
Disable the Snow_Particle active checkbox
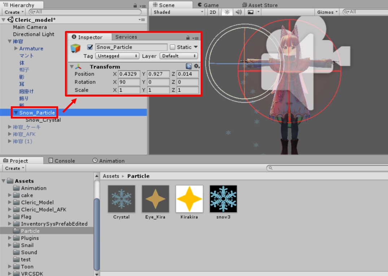tap(90, 47)
